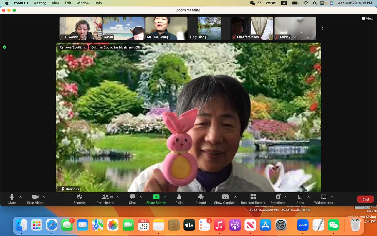Click the red End meeting button
377x236 pixels.
[x=365, y=199]
